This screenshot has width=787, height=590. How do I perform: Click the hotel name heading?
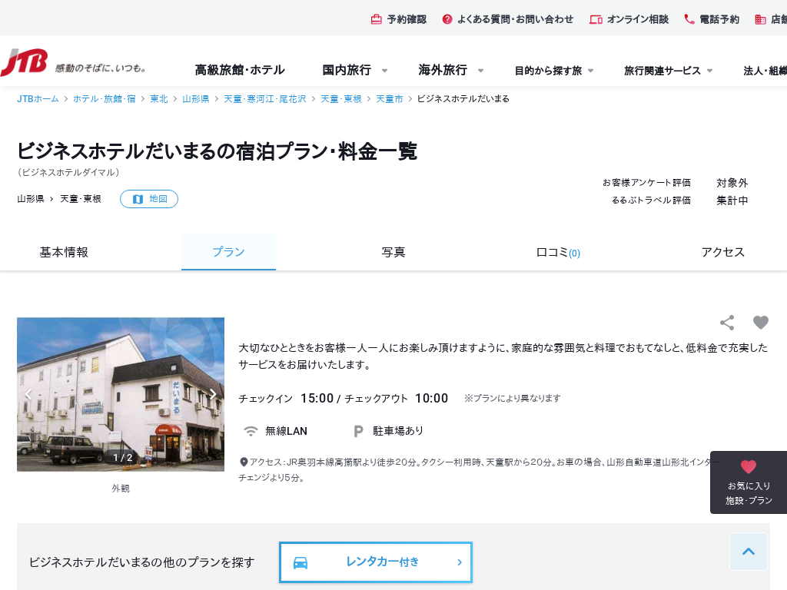pos(217,151)
